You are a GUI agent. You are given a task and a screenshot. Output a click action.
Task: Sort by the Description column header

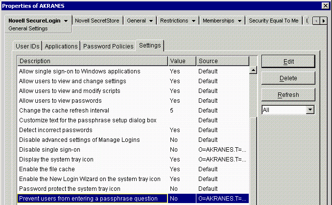coord(93,61)
